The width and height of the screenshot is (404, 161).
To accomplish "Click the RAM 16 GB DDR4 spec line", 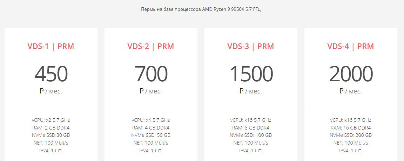I will (x=351, y=127).
